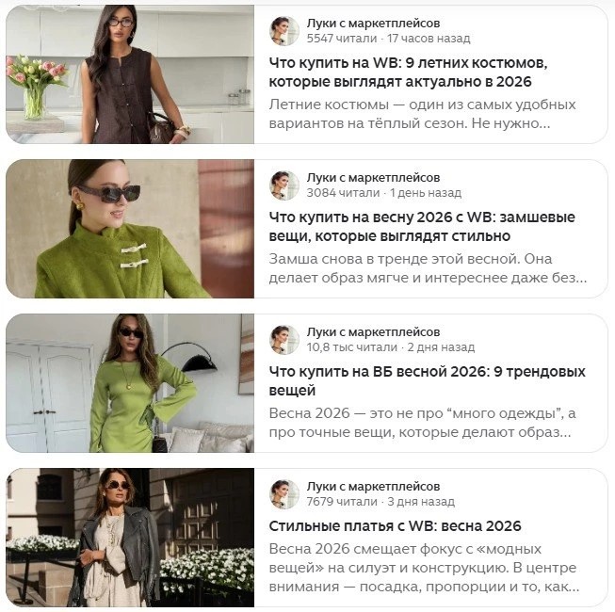Click the snippet starting "Замша снова в тренде"
This screenshot has width=615, height=612.
pyautogui.click(x=428, y=268)
